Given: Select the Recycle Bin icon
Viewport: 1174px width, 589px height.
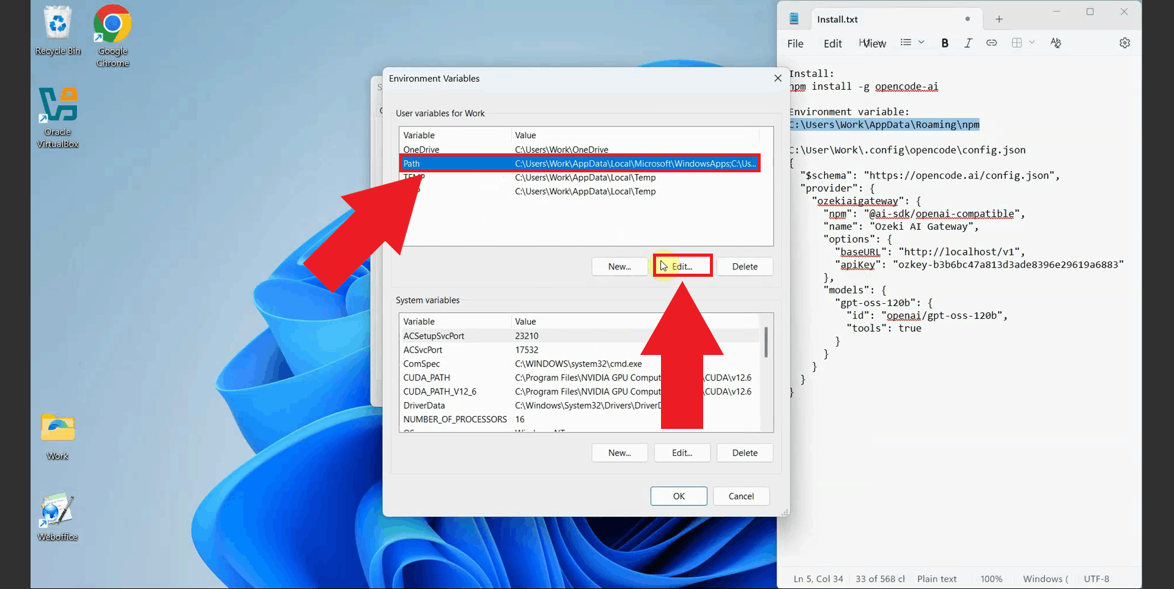Looking at the screenshot, I should (57, 31).
